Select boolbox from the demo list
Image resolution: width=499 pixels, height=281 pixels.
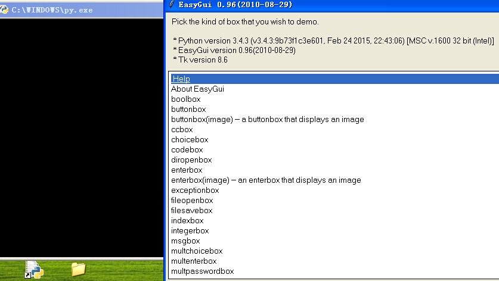coord(185,99)
